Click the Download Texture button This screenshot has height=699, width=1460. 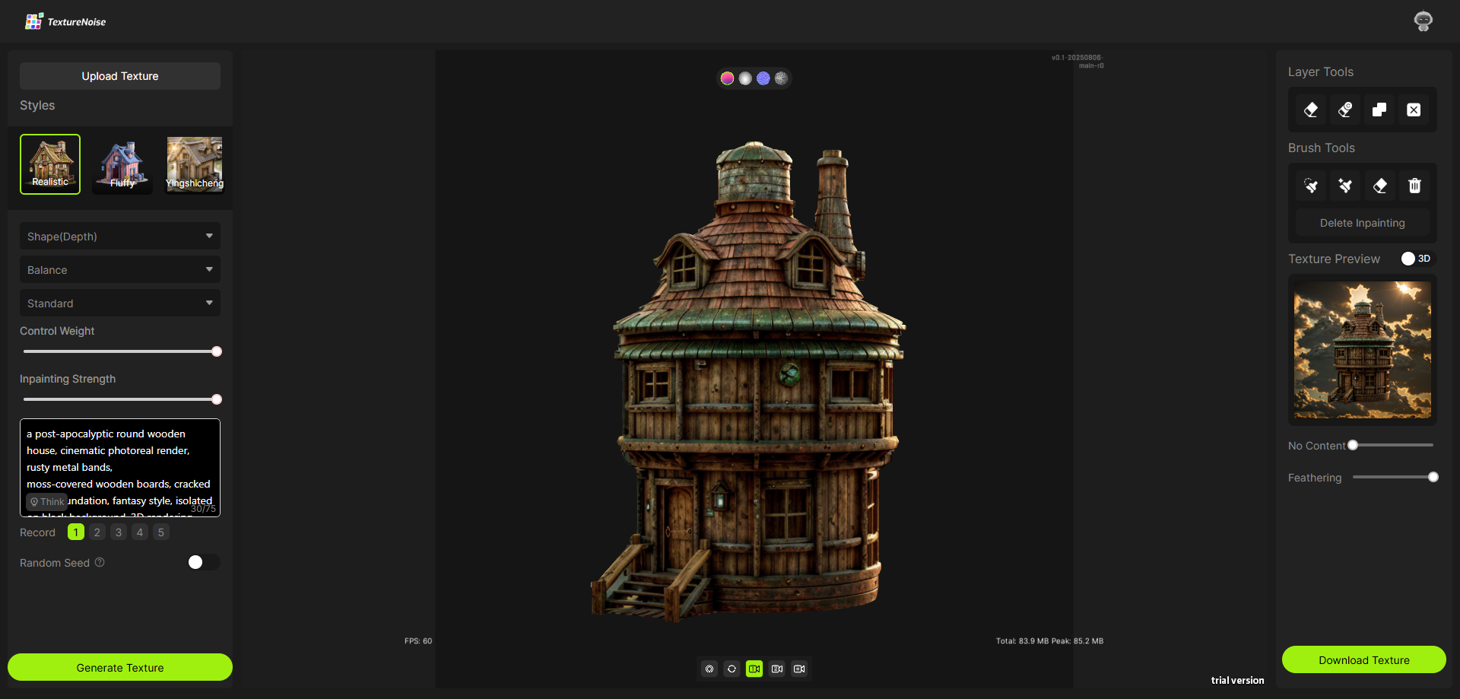click(x=1364, y=659)
